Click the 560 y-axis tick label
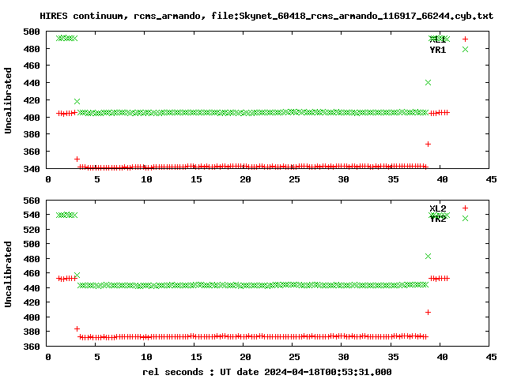 click(32, 201)
